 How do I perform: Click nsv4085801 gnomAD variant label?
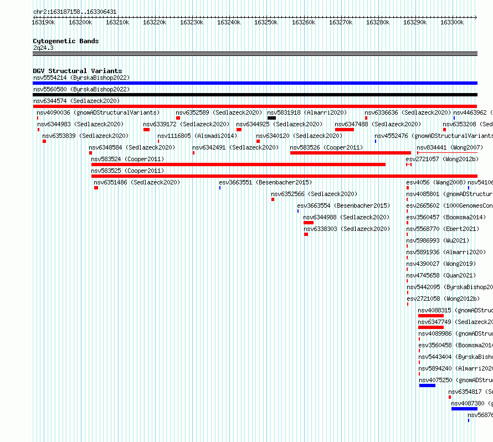(450, 194)
